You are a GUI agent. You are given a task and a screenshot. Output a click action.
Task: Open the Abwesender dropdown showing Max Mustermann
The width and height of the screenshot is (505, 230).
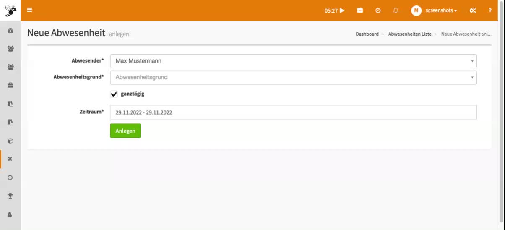click(x=293, y=61)
